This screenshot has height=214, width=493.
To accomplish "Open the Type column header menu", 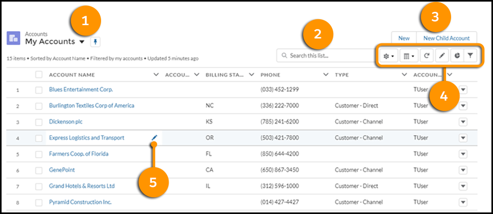I will pos(404,75).
